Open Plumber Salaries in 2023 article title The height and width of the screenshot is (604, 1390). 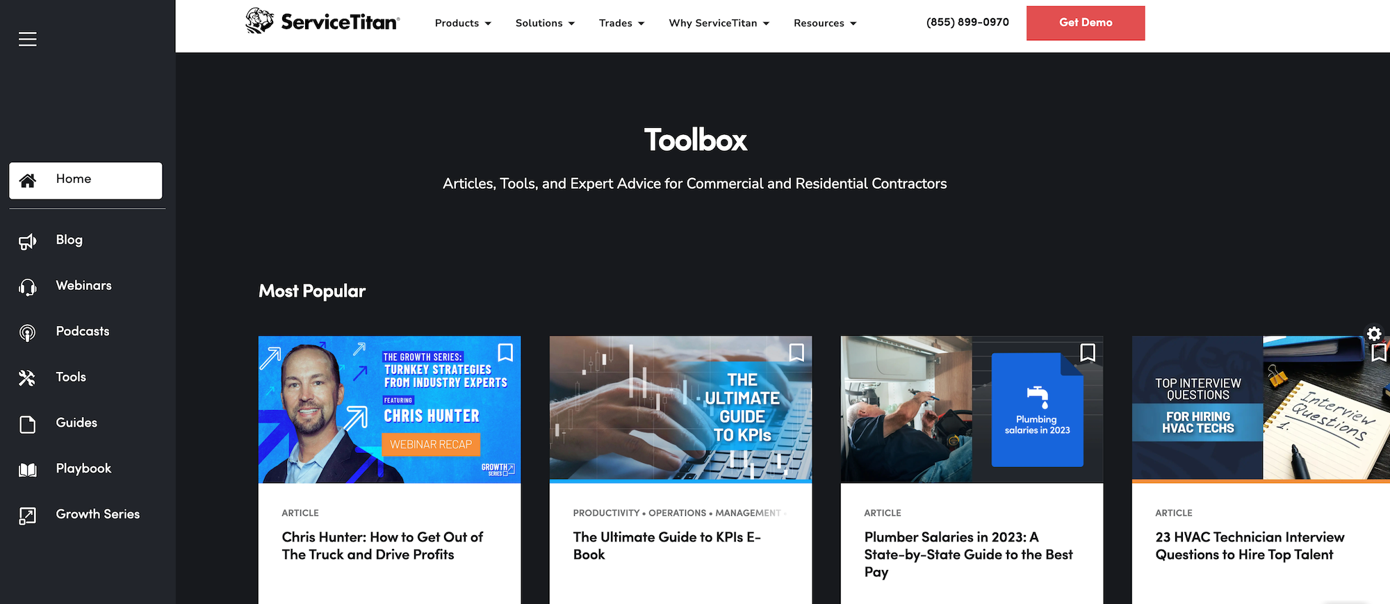pyautogui.click(x=968, y=554)
